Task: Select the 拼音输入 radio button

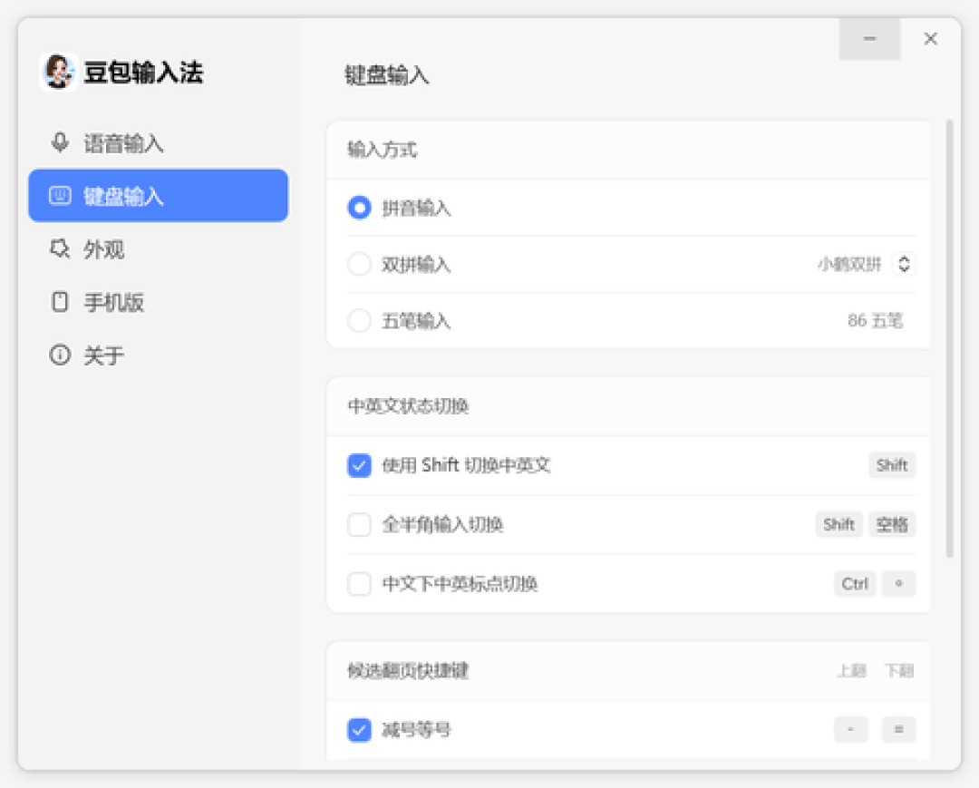Action: tap(359, 208)
